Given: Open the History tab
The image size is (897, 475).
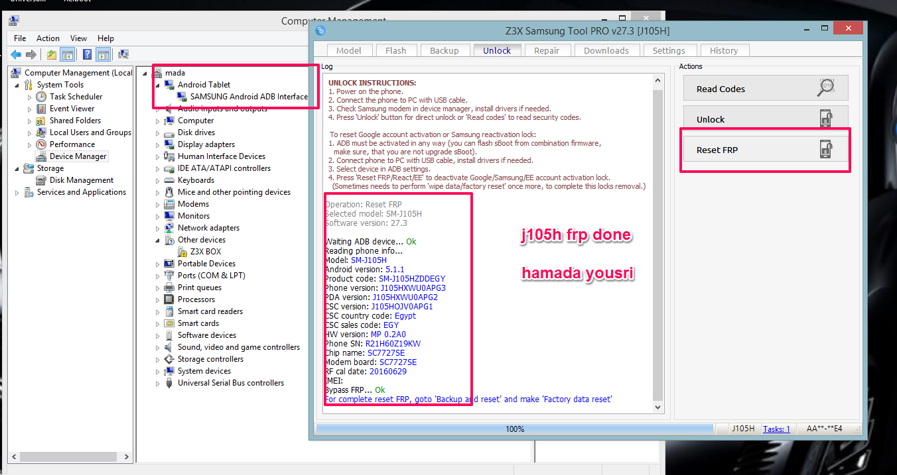Looking at the screenshot, I should click(x=723, y=50).
